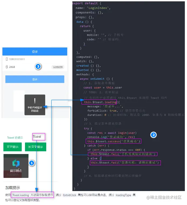Click the 'forbidClick: true' code line
Screen dimensions: 187x205
point(116,111)
